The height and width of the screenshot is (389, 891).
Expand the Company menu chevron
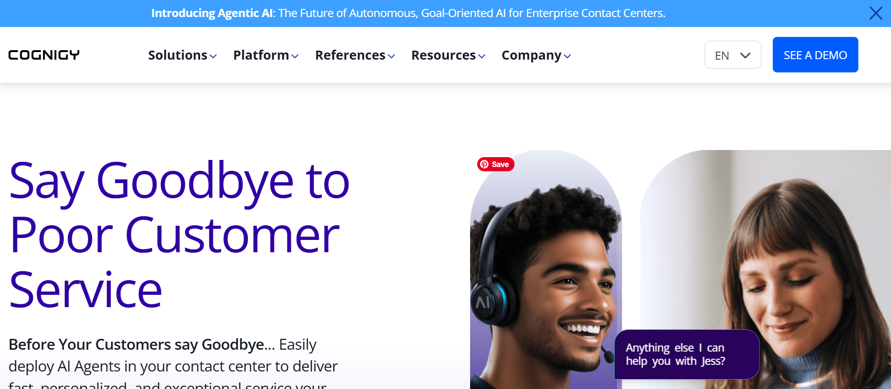pos(567,56)
